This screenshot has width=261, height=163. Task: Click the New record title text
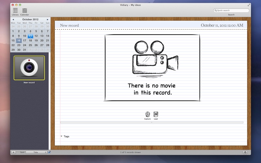coord(69,25)
